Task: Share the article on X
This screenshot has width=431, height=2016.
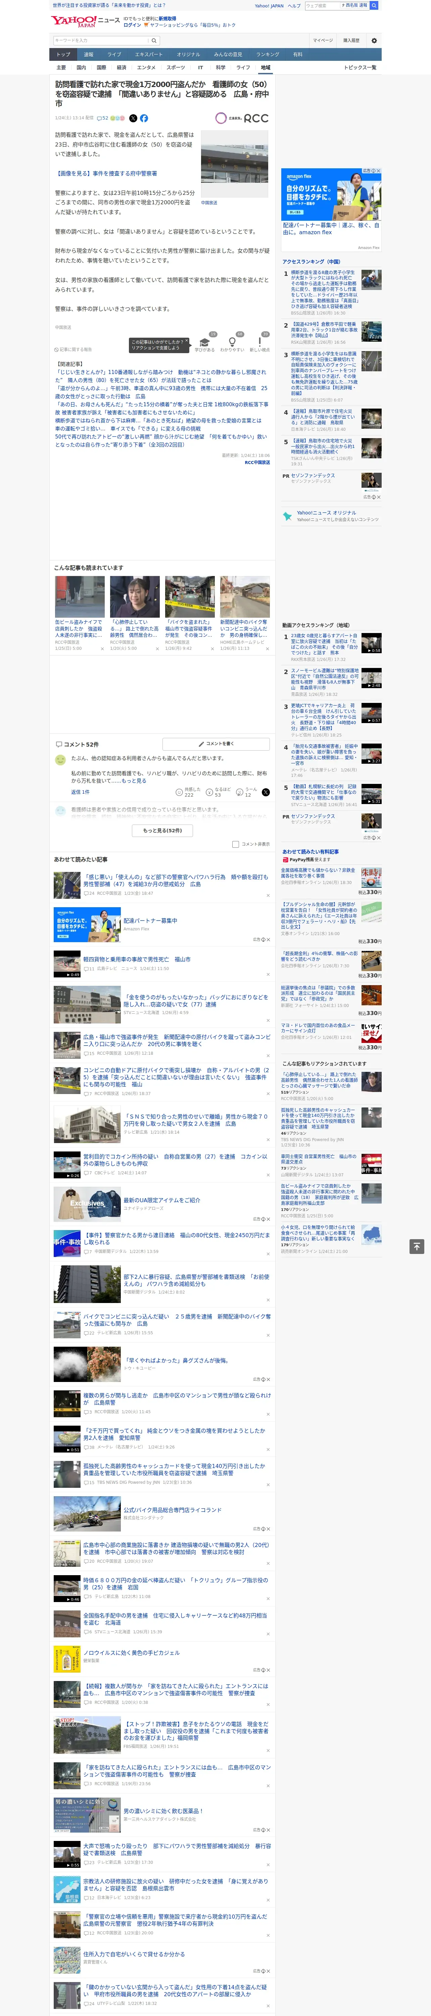Action: coord(133,118)
